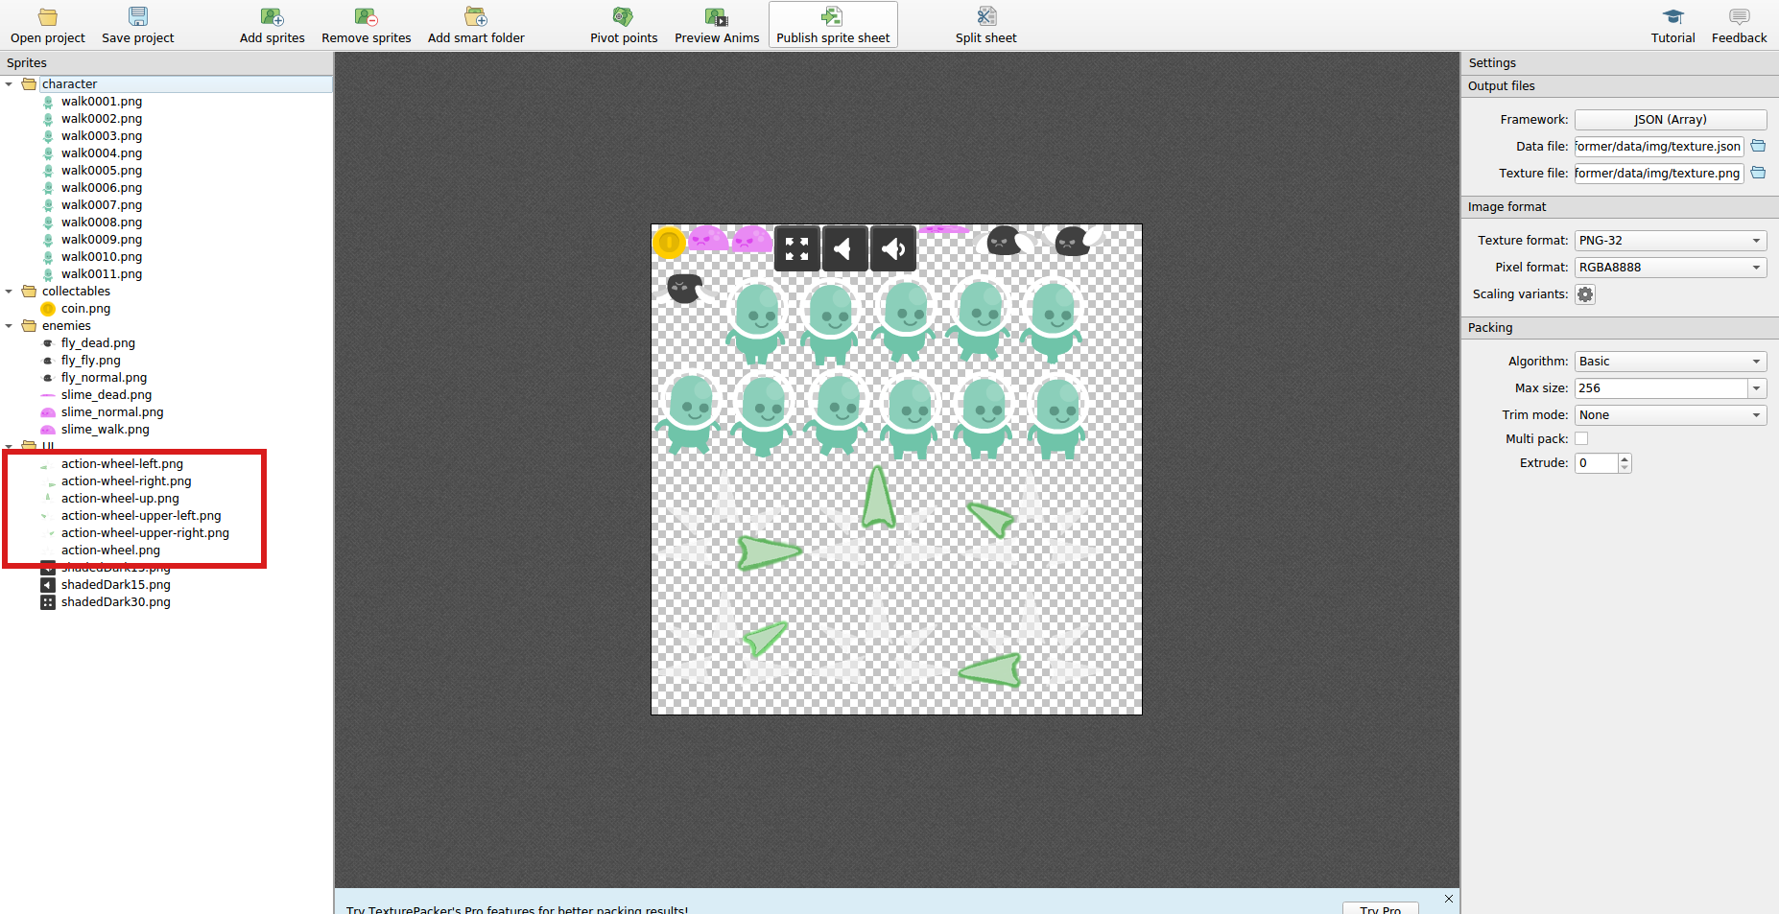This screenshot has height=914, width=1779.
Task: Click the Try Pro button
Action: coord(1380,907)
